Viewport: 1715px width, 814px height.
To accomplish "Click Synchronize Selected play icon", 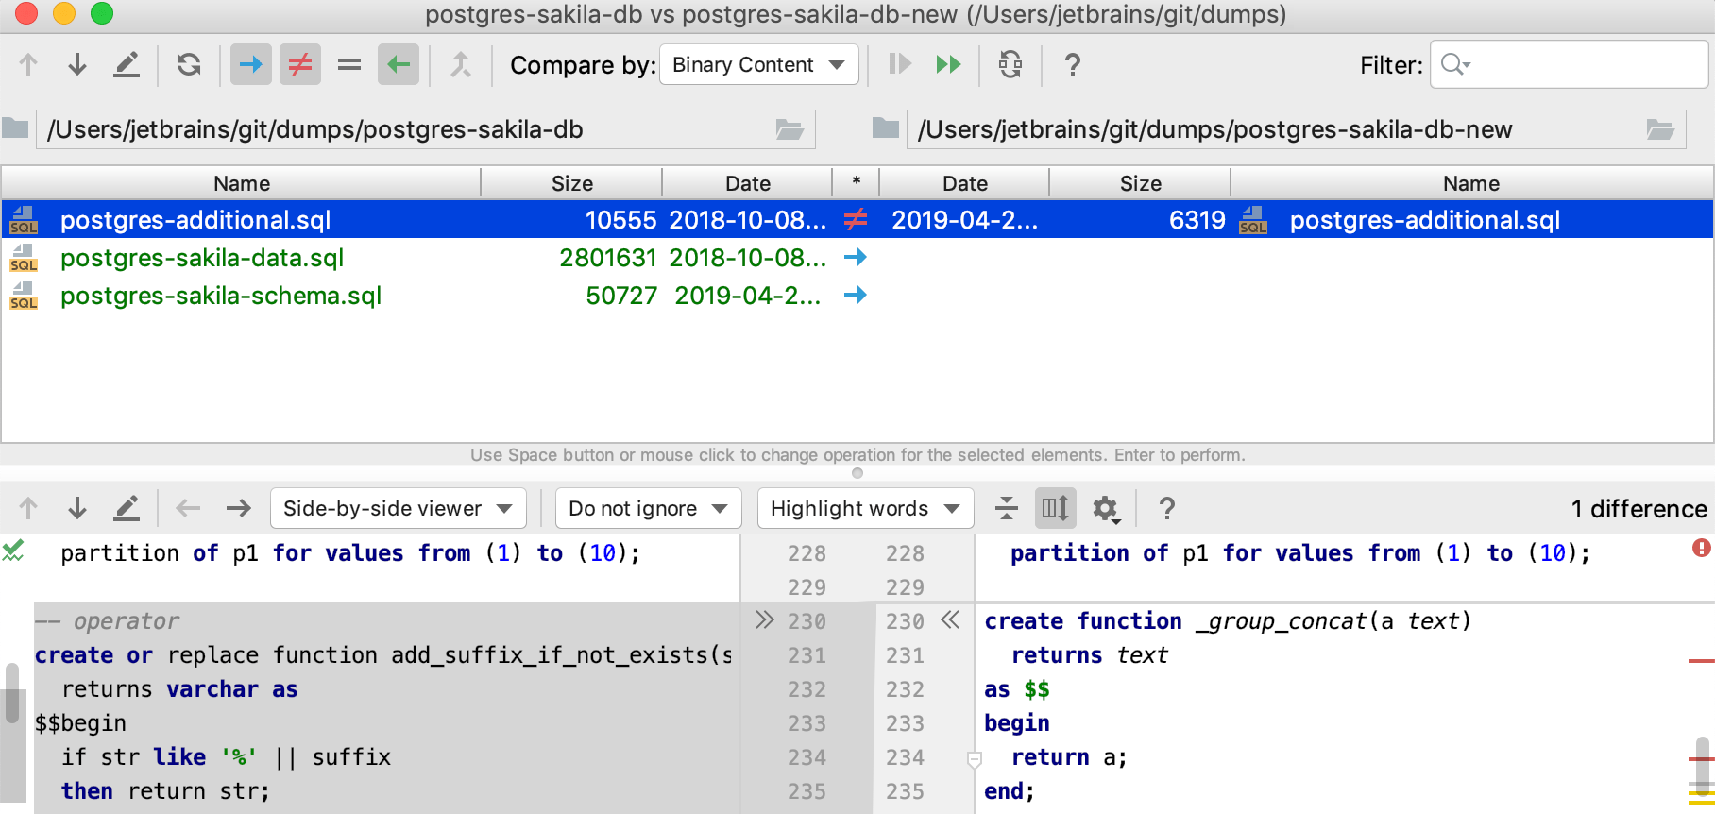I will 899,64.
